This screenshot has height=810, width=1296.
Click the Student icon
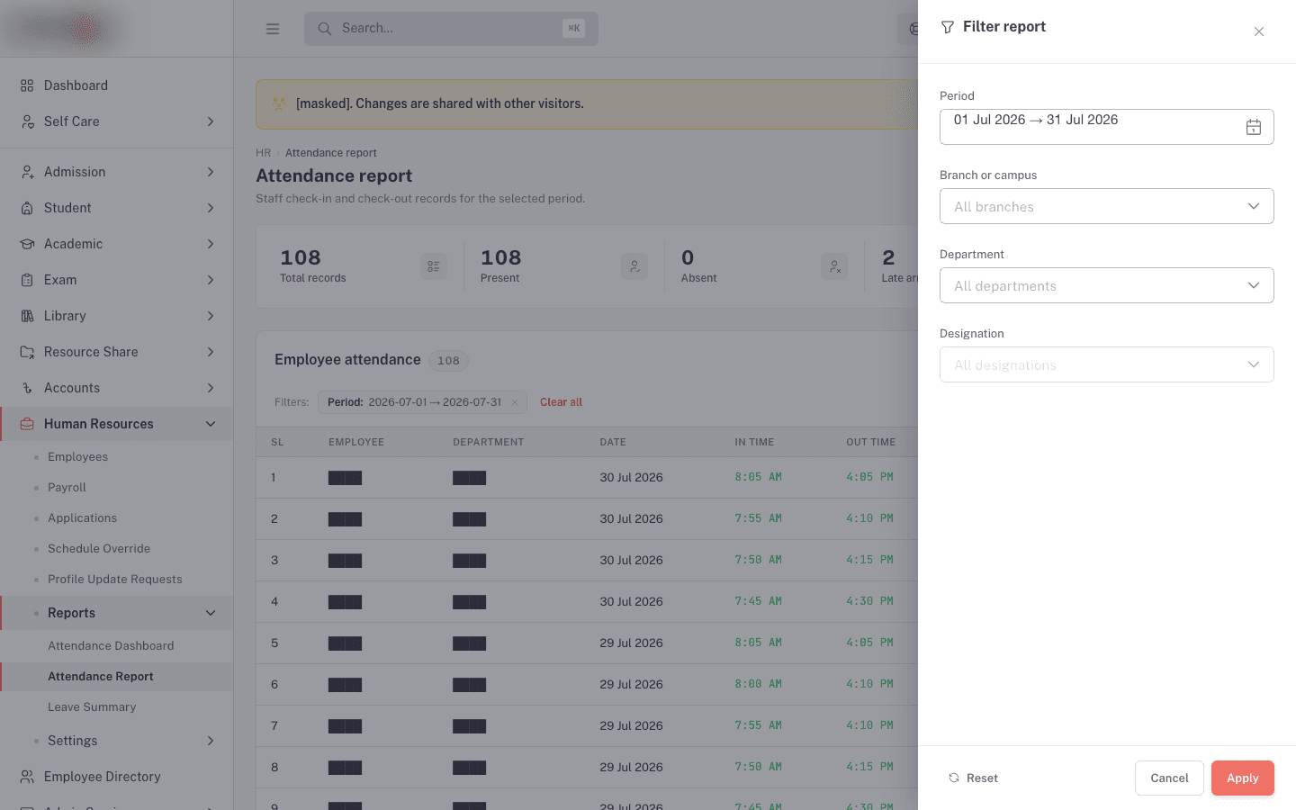pyautogui.click(x=27, y=208)
